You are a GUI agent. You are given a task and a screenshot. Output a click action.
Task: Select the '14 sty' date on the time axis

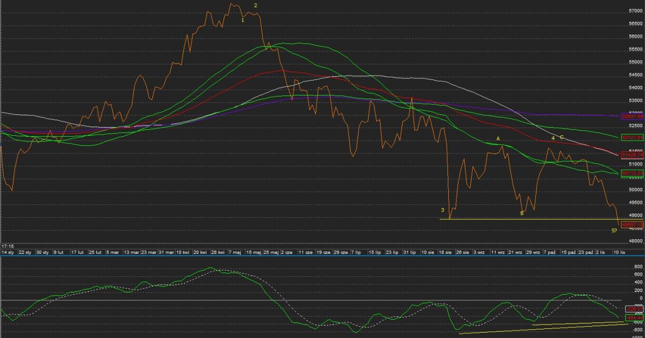point(8,252)
